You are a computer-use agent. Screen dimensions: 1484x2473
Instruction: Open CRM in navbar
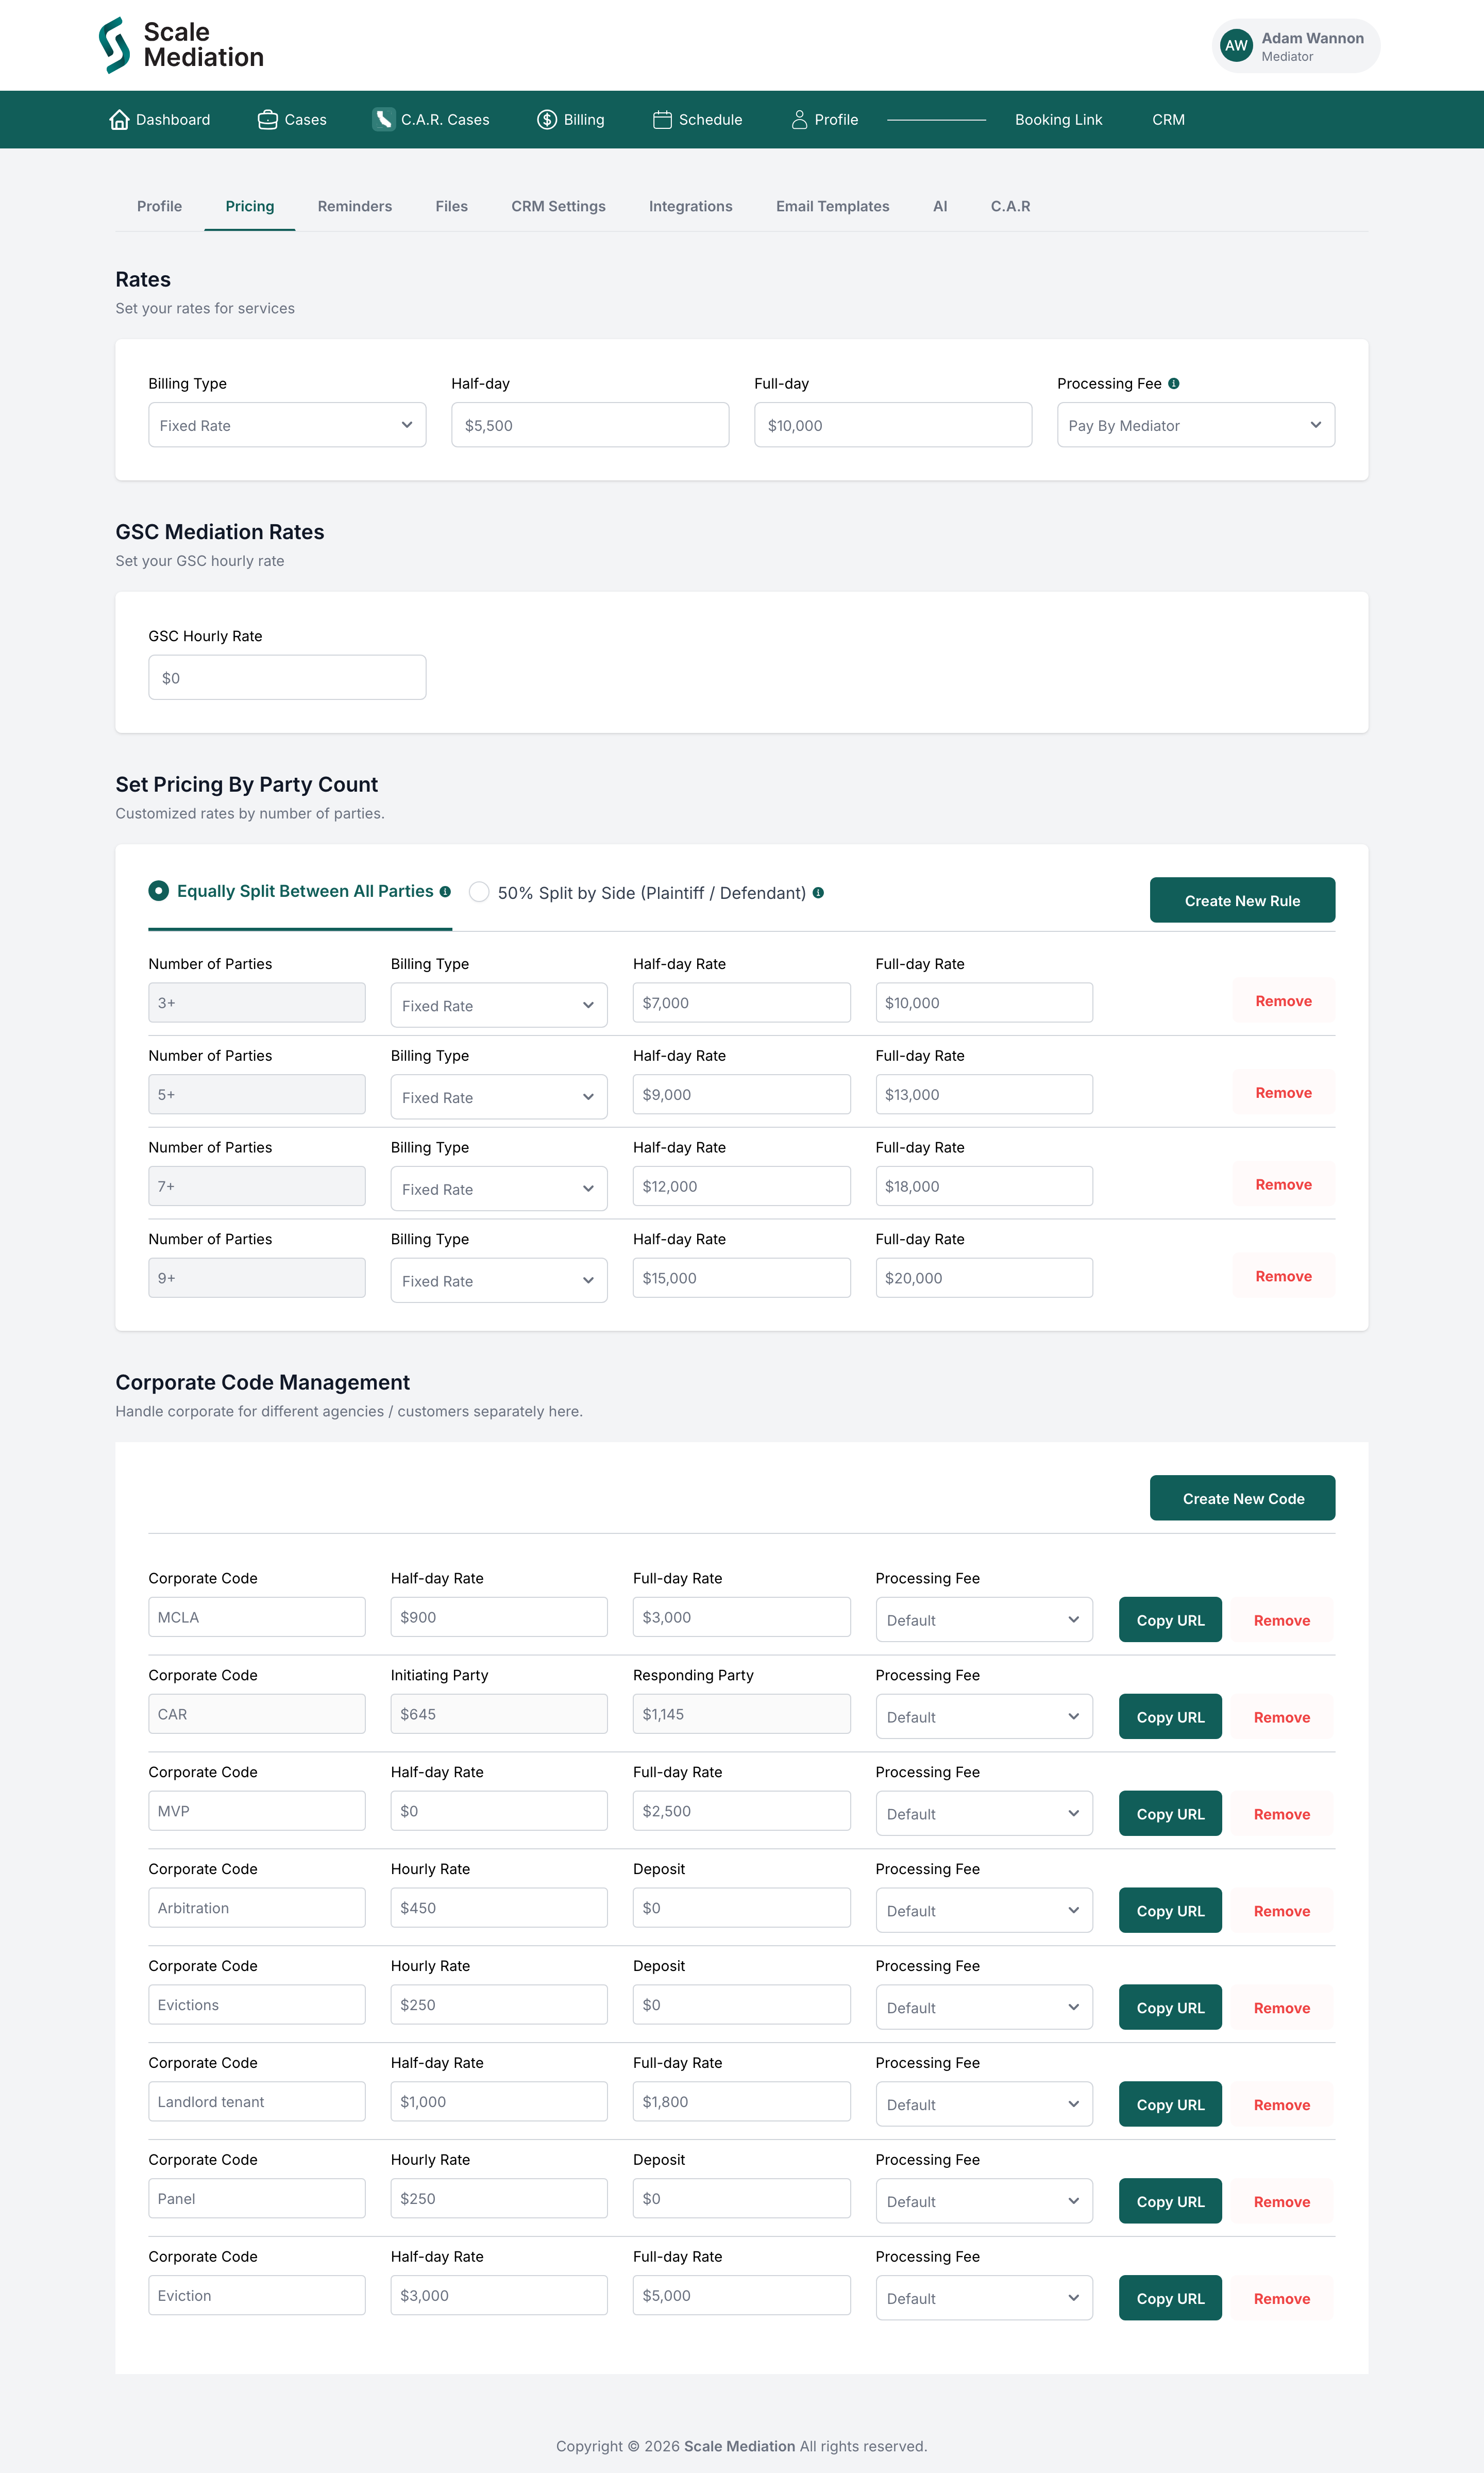pyautogui.click(x=1168, y=120)
